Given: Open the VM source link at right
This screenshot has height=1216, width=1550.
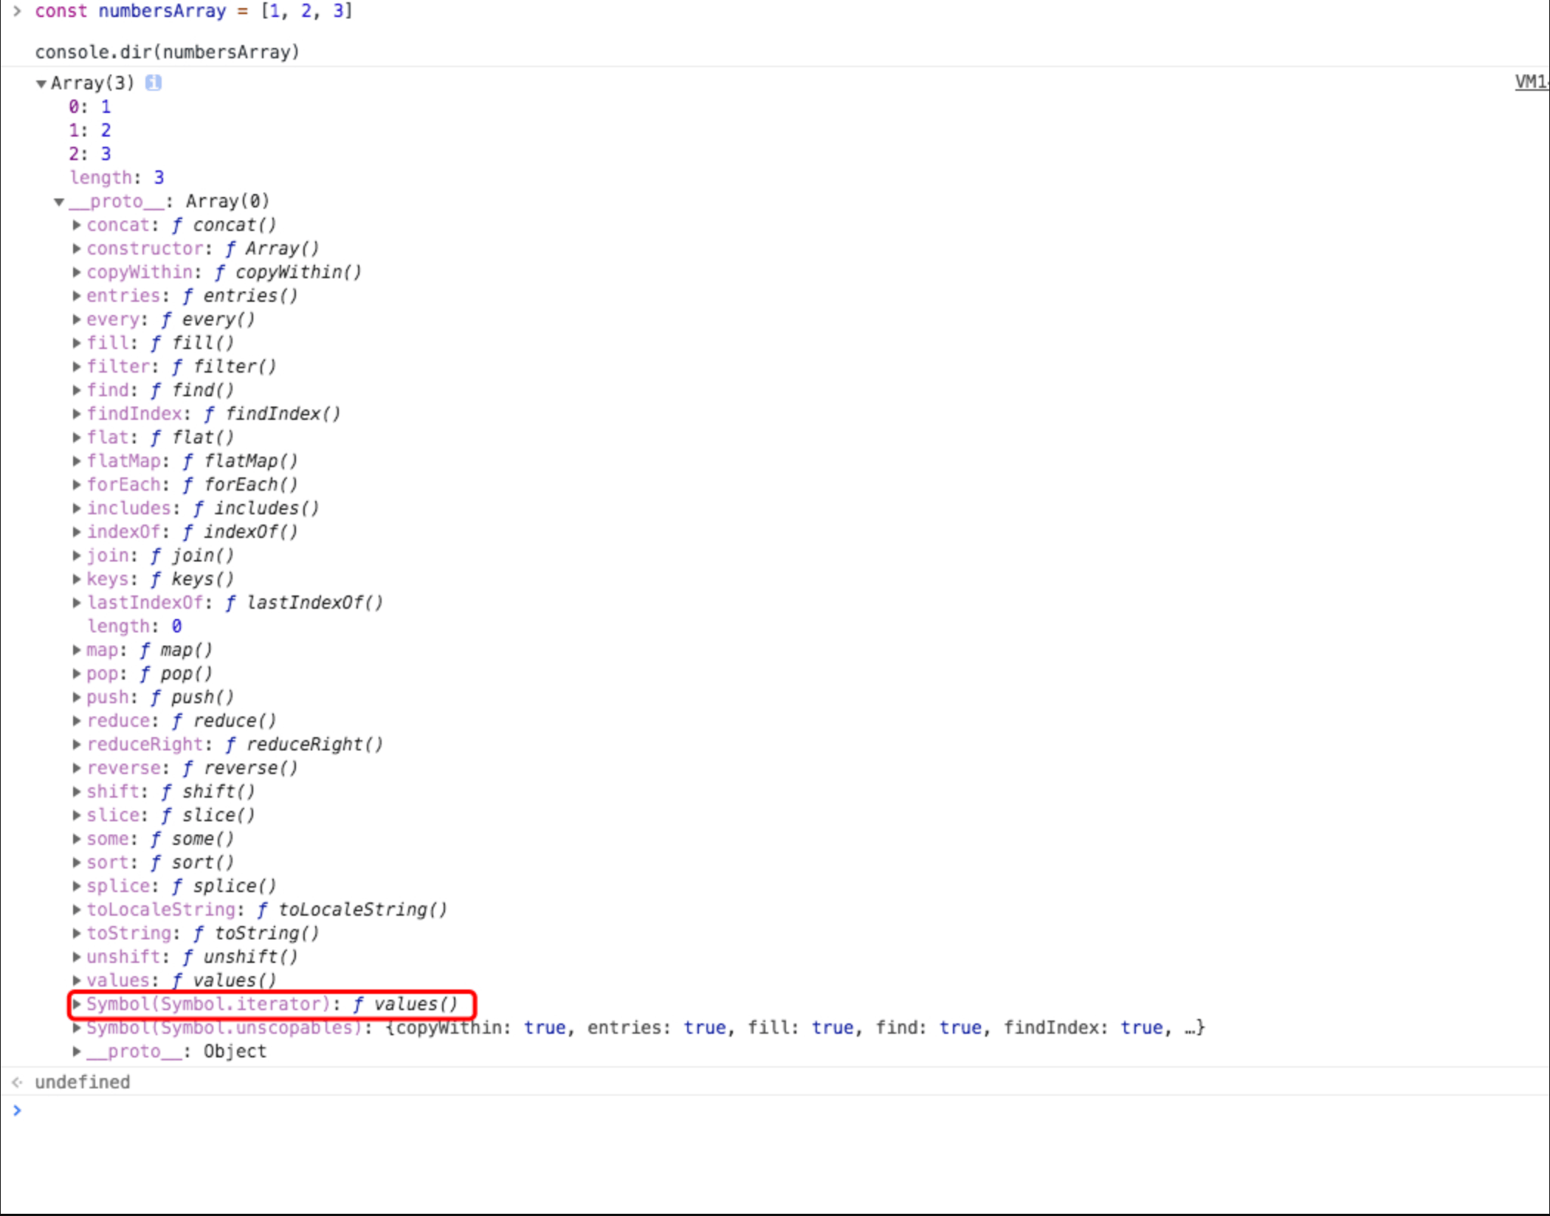Looking at the screenshot, I should 1531,82.
